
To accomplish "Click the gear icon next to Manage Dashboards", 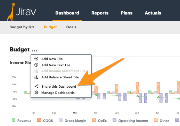I will point(36,93).
